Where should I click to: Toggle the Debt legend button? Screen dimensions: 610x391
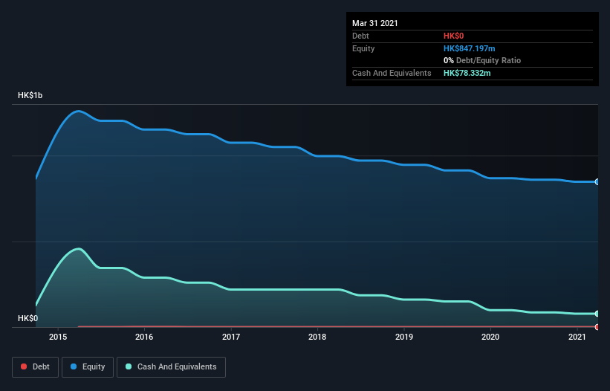tap(36, 367)
